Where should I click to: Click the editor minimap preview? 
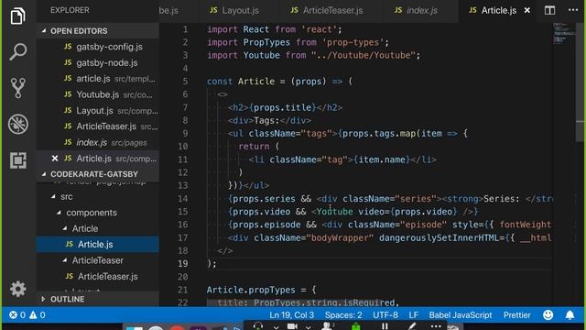pos(564,33)
